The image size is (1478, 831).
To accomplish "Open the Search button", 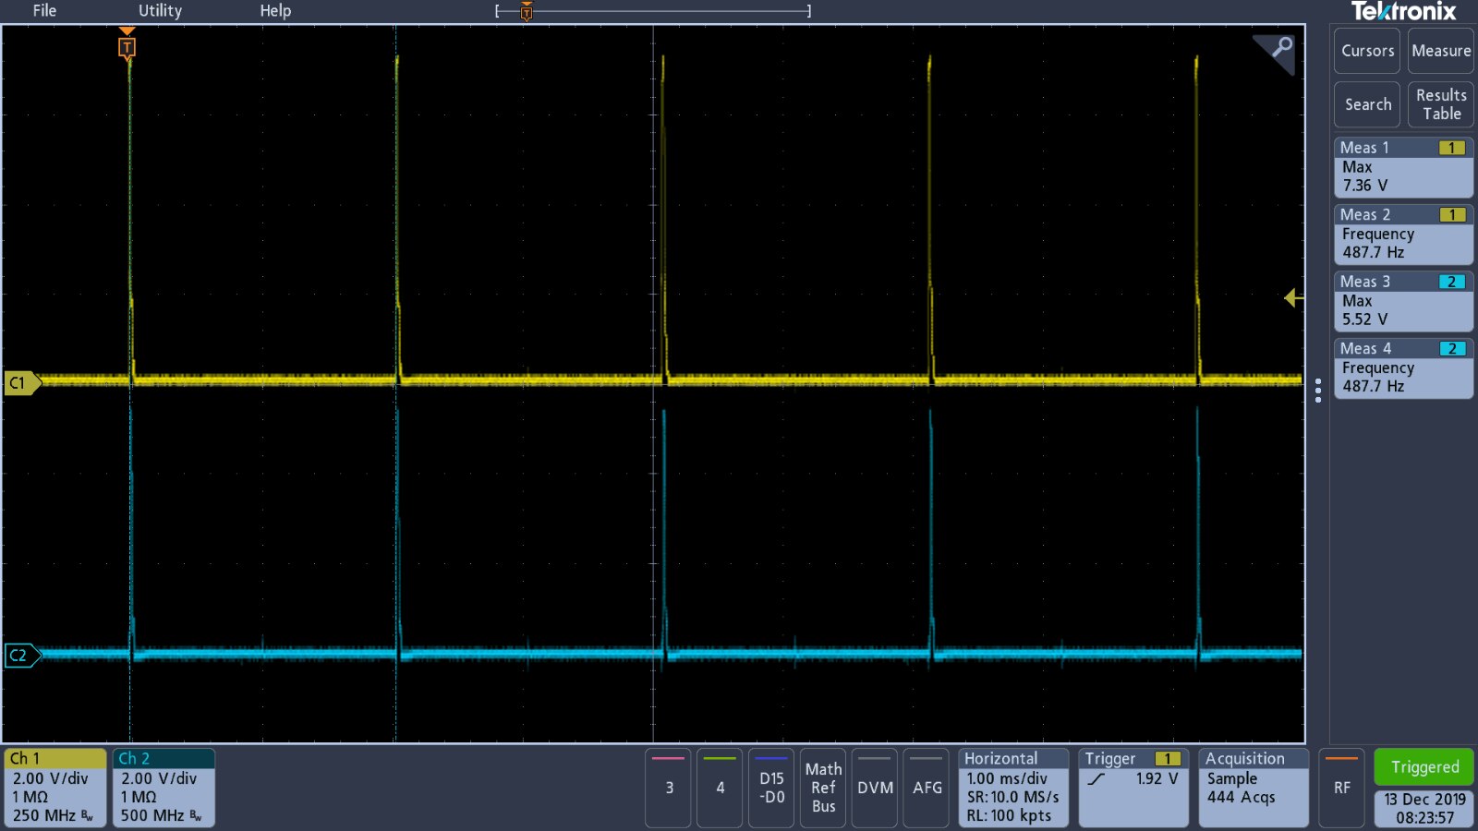I will [1367, 104].
